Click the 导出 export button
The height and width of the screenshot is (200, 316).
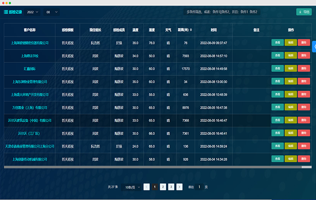tap(304, 12)
